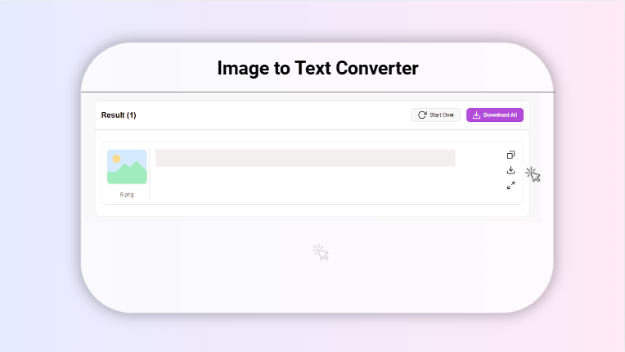This screenshot has width=625, height=352.
Task: Expand the result with the fullscreen arrows icon
Action: (510, 185)
